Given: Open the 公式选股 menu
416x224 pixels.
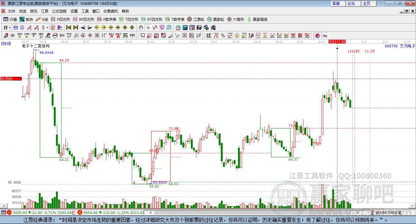Looking at the screenshot, I should click(x=59, y=11).
